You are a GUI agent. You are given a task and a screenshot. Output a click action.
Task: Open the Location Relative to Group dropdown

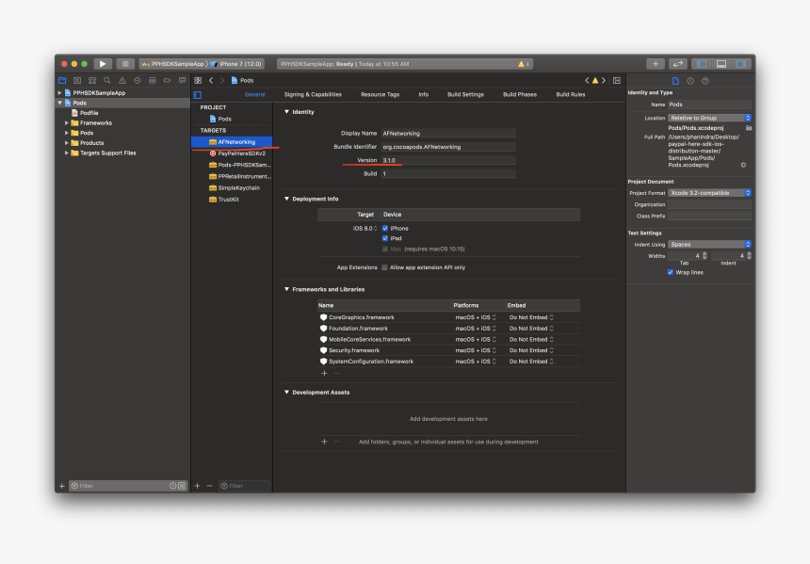709,119
